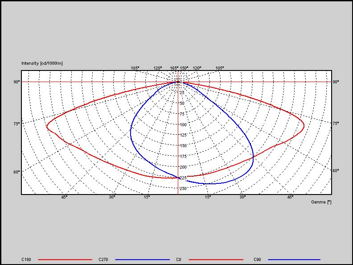Screen dimensions: 353x265
Task: Click the 75 intensity scale value
Action: coord(182,114)
